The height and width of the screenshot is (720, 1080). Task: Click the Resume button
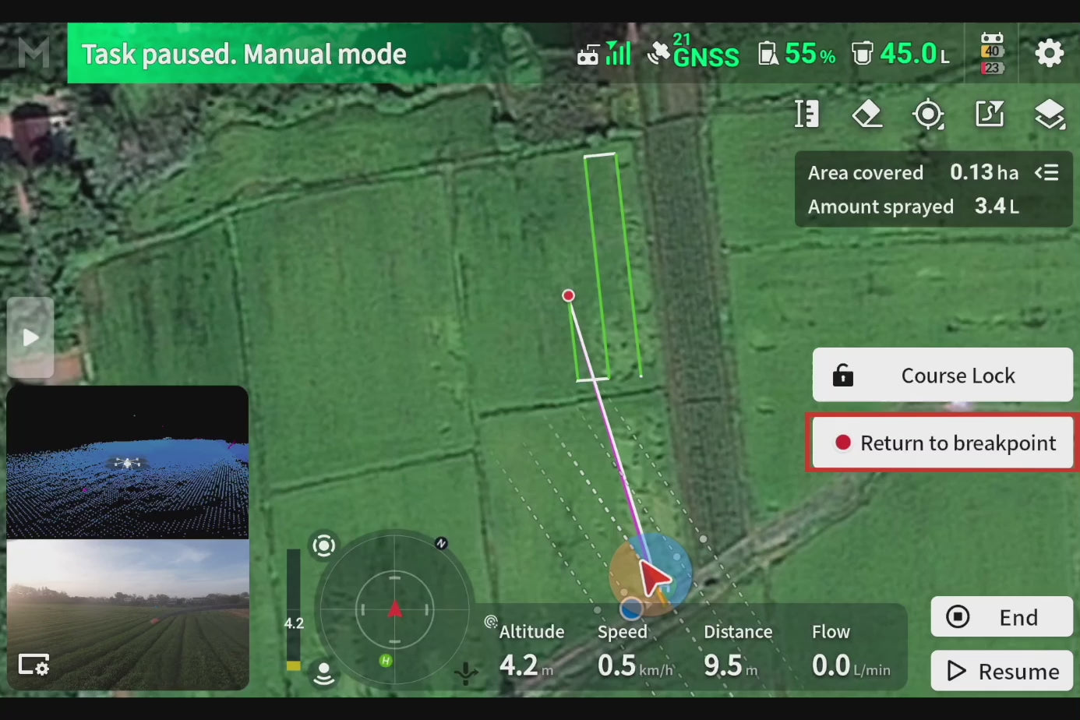coord(1001,671)
